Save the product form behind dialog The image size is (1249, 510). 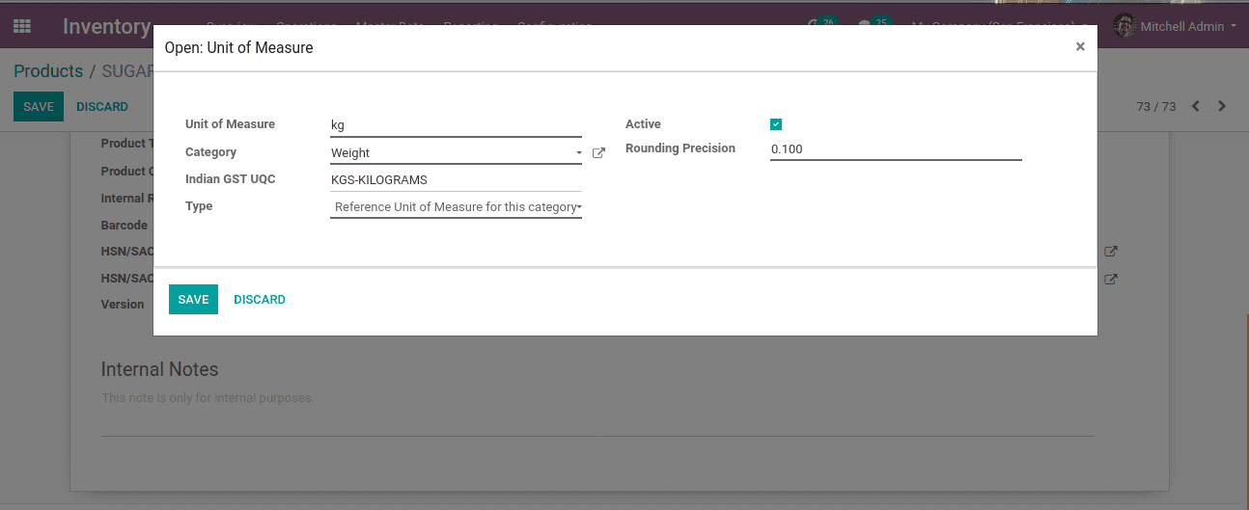[x=39, y=107]
